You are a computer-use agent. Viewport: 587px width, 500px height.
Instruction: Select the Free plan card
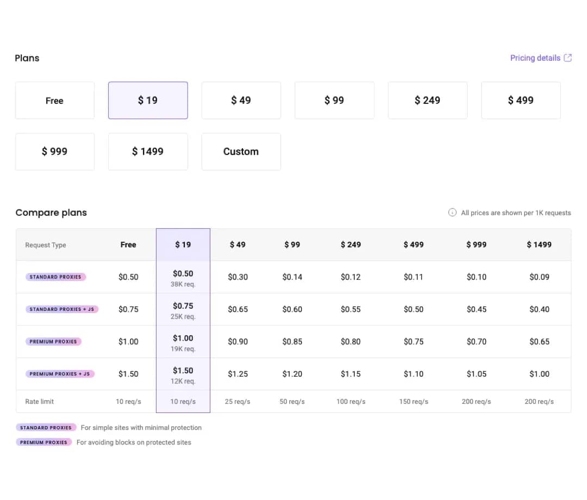click(55, 101)
